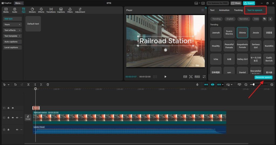Lock the Railroad station video track

8,117
